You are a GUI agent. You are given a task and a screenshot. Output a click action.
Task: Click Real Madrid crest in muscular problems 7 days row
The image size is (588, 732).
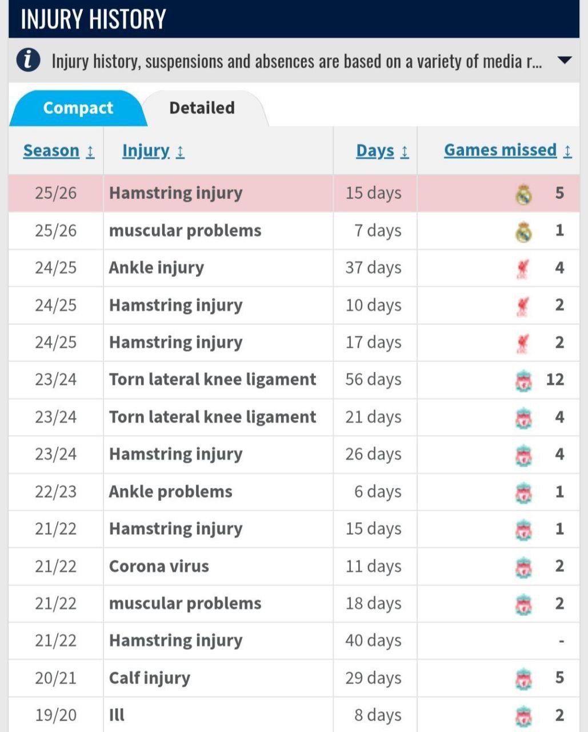point(523,231)
